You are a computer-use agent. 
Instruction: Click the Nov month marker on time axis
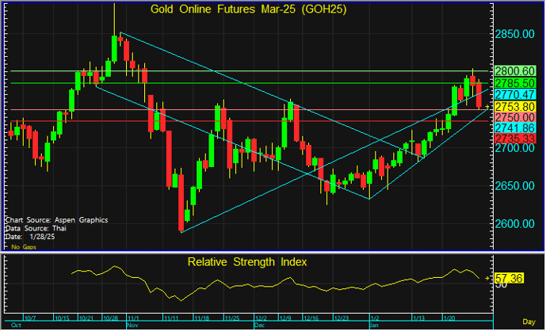[x=132, y=325]
